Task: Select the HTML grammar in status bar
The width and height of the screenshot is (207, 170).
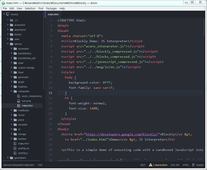Action: pyautogui.click(x=185, y=165)
